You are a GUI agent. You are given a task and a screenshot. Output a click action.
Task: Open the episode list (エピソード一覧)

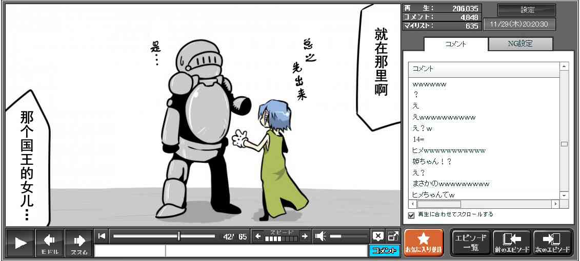[x=471, y=242]
